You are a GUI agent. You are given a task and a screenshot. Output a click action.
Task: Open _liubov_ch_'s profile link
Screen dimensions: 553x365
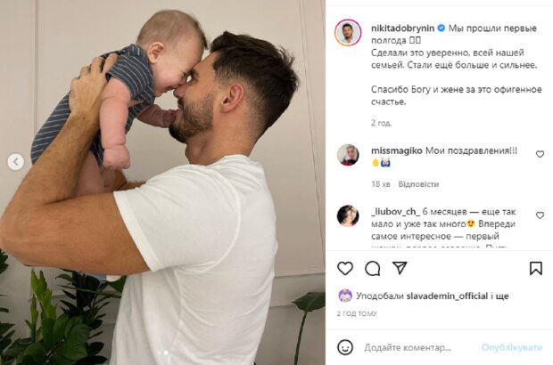click(x=395, y=212)
